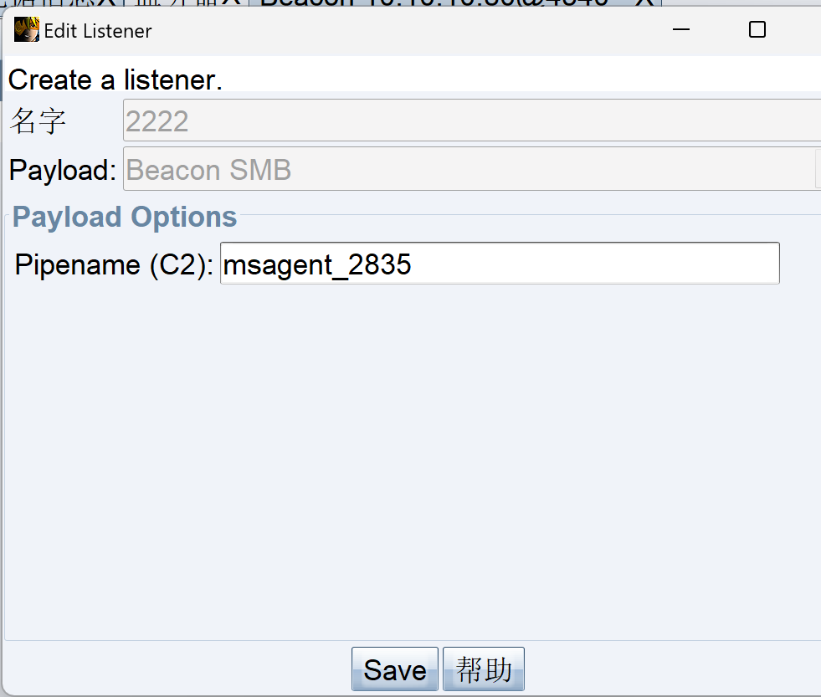Switch to the 监听器 tab behind dialog
821x697 pixels.
pyautogui.click(x=172, y=3)
